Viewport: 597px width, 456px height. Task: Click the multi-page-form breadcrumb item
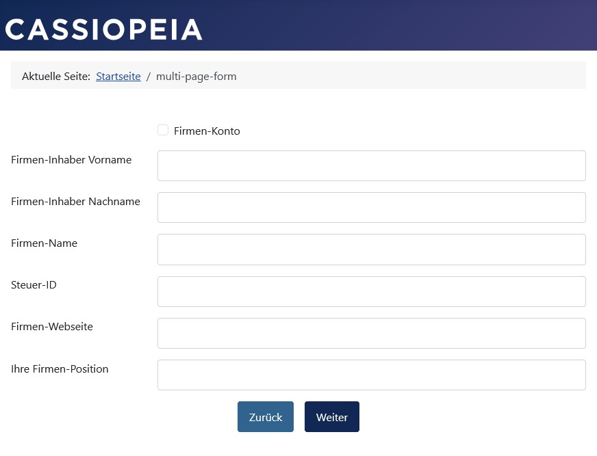point(196,77)
